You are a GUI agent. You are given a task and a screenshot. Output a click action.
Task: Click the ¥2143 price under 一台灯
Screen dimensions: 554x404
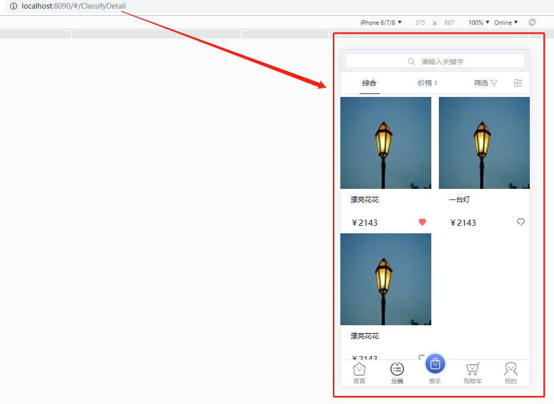463,223
